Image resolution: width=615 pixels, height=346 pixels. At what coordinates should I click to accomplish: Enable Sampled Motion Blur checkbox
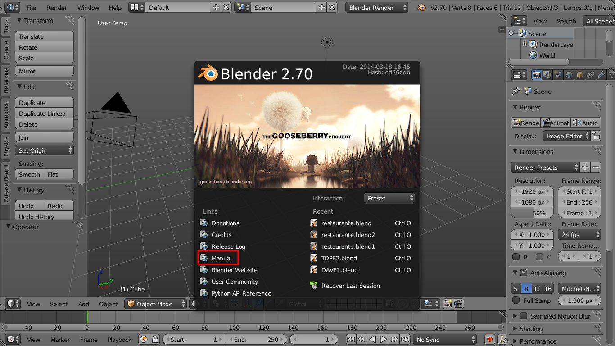pos(524,316)
